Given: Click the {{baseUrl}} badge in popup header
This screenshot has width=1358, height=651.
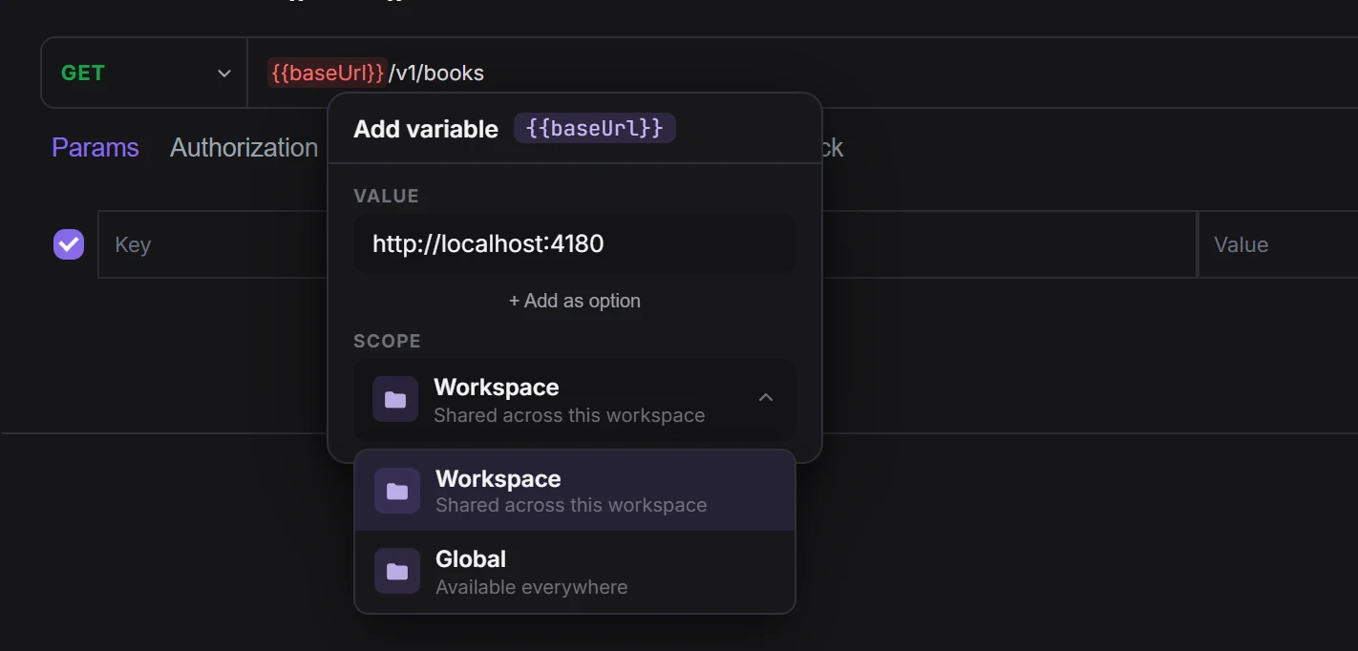Looking at the screenshot, I should coord(595,128).
